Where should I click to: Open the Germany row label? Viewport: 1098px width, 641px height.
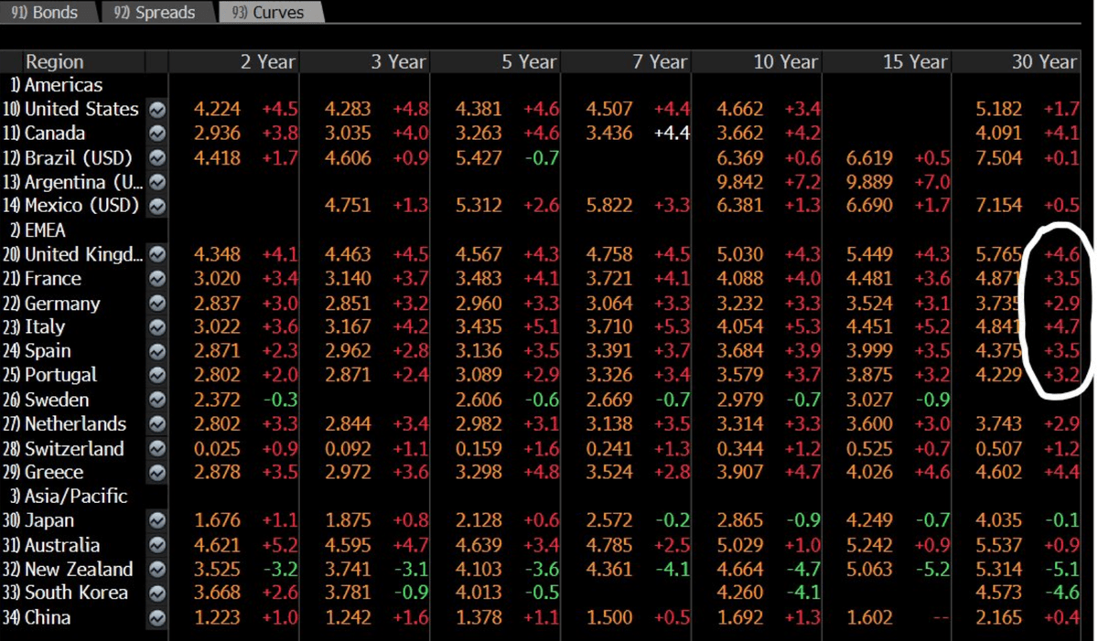62,304
